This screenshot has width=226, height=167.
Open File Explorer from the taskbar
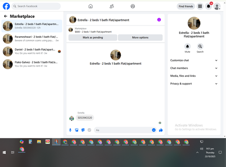point(39,142)
